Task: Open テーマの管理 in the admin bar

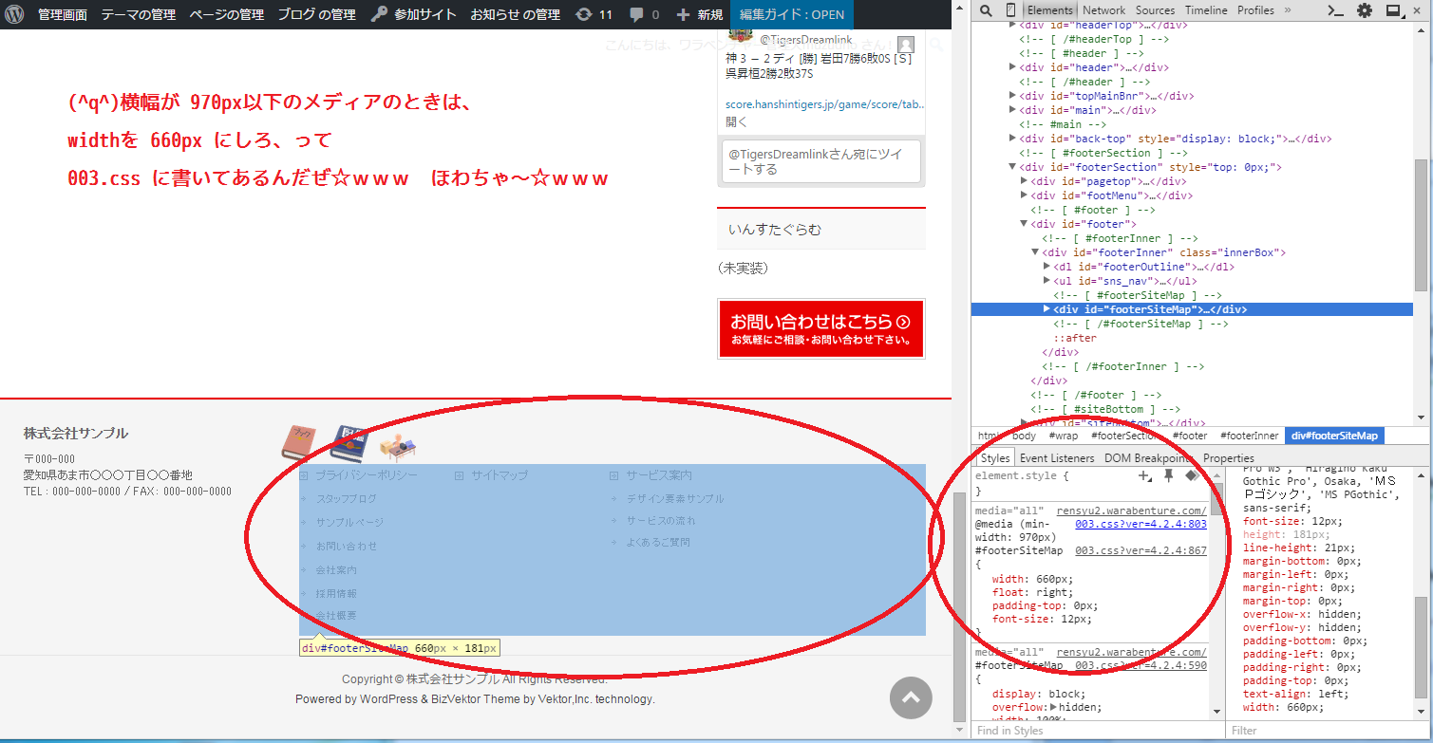Action: [140, 14]
